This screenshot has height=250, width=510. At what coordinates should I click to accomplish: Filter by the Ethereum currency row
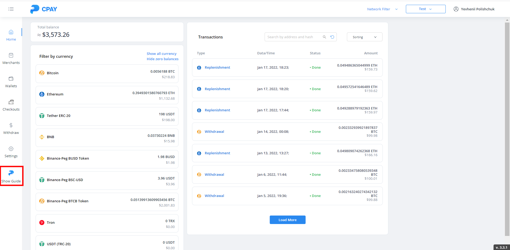coord(107,95)
